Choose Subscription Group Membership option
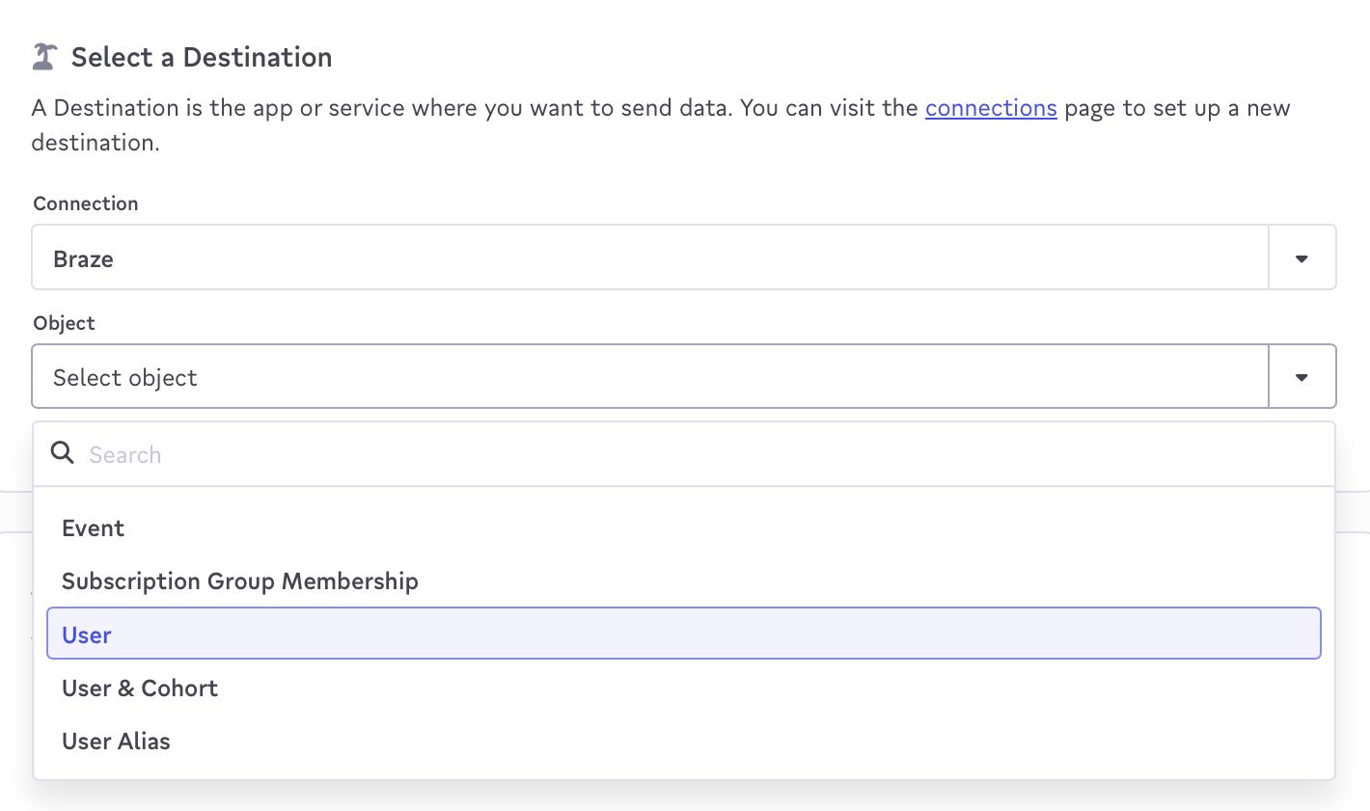The width and height of the screenshot is (1370, 811). (240, 581)
